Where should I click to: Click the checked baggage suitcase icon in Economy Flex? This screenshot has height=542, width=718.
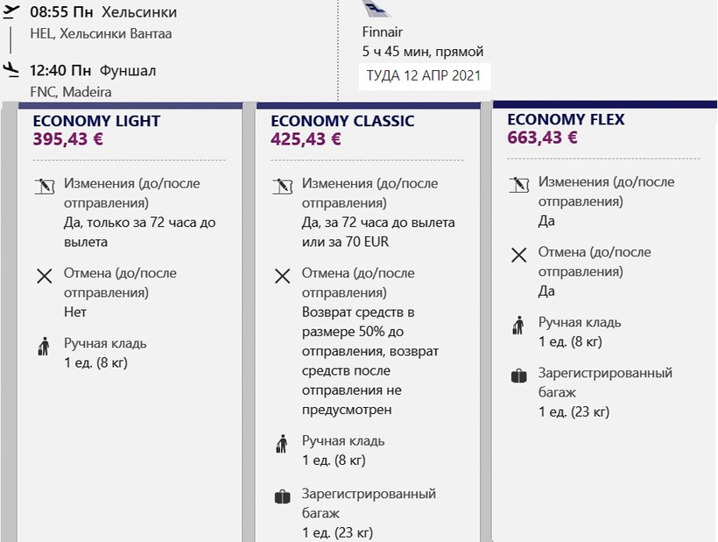click(x=518, y=377)
